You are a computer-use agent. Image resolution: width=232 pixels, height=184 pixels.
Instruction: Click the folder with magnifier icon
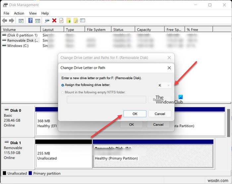coord(76,21)
